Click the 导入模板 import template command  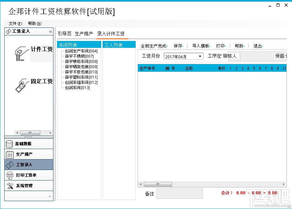[x=200, y=46]
